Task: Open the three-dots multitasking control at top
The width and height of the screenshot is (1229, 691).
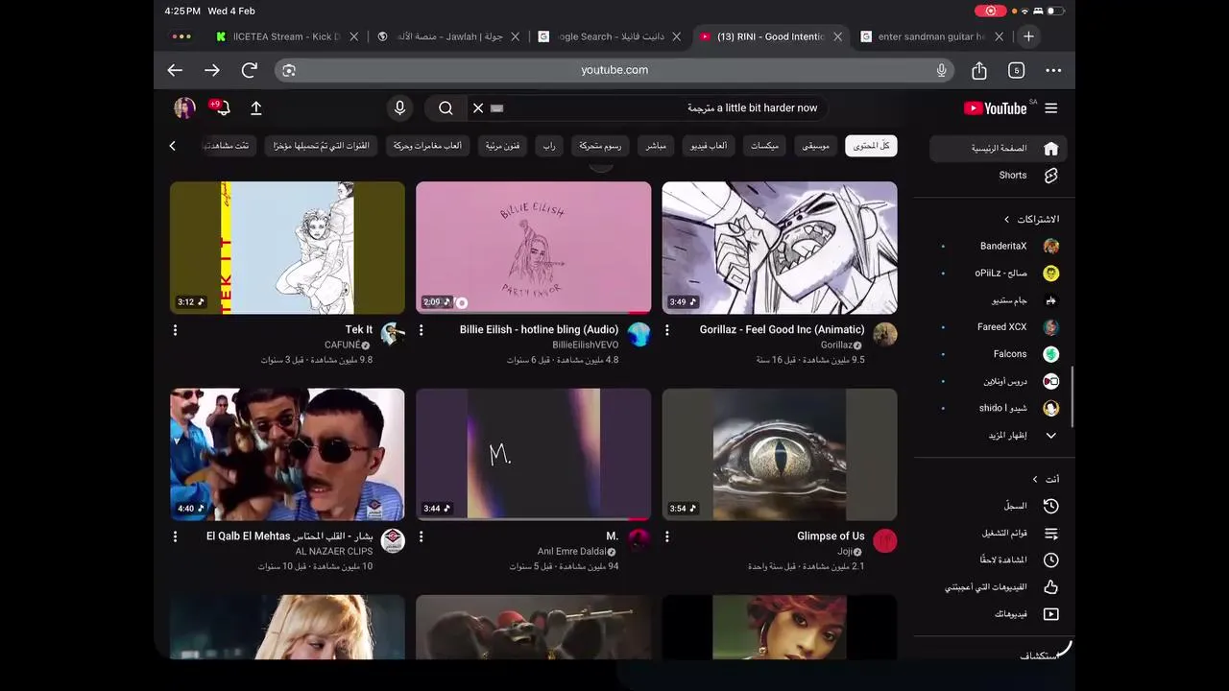Action: coord(181,36)
